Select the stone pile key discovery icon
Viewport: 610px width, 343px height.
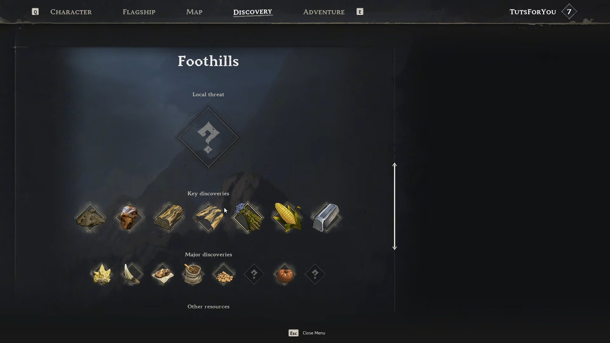click(90, 218)
